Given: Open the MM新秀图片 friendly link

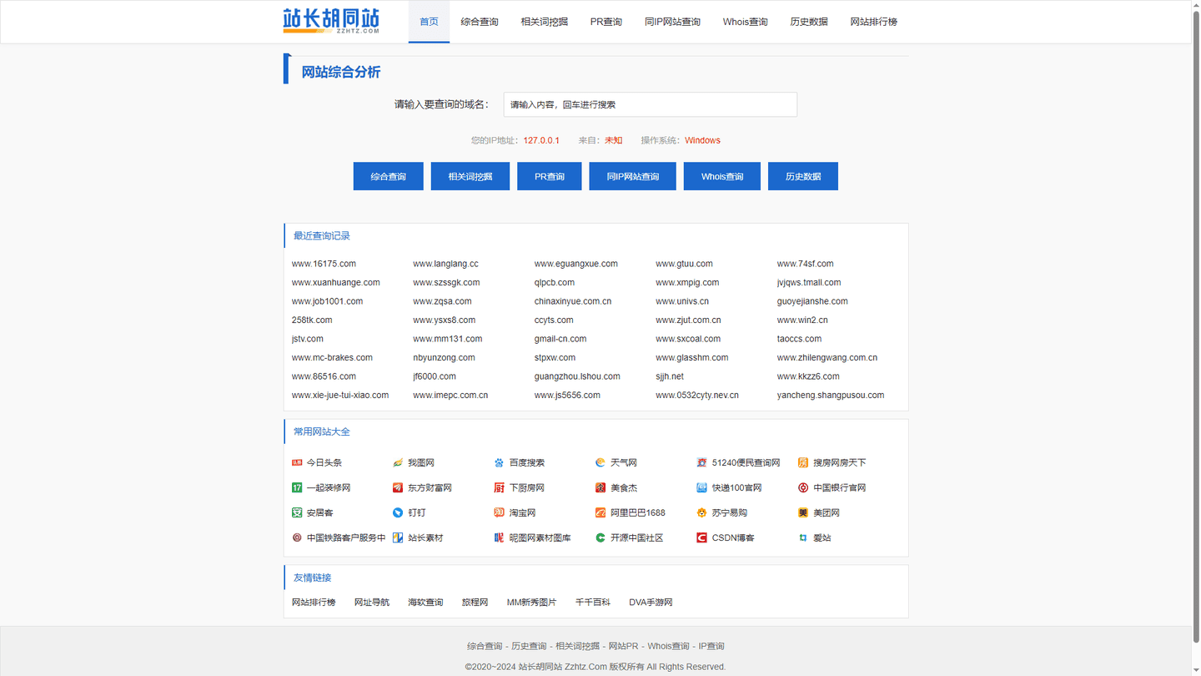Looking at the screenshot, I should click(x=531, y=603).
